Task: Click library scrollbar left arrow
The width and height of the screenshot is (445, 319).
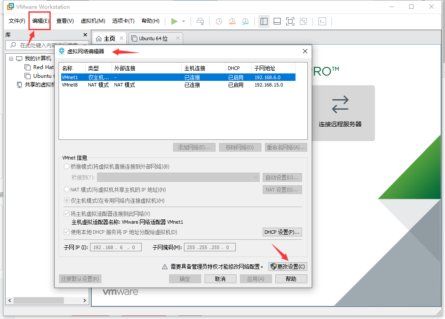Action: pyautogui.click(x=10, y=300)
